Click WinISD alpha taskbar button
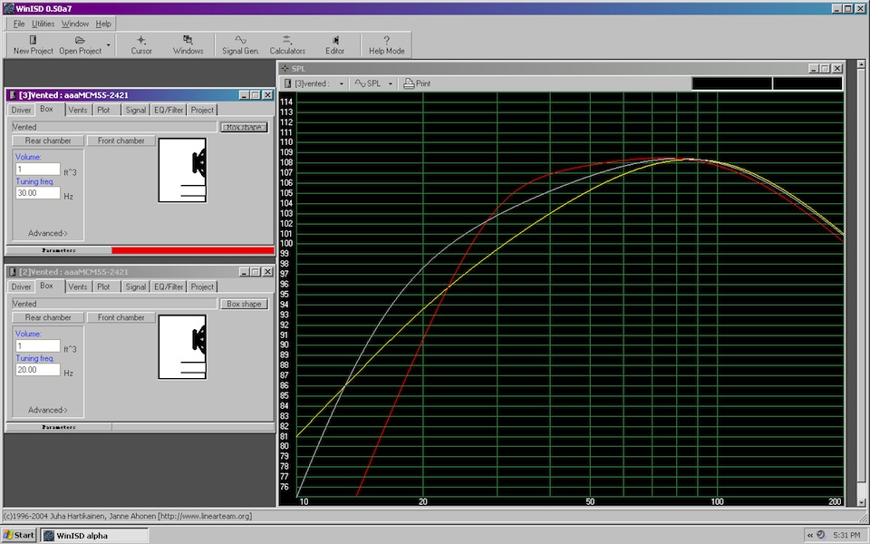Viewport: 870px width, 544px height. [x=95, y=535]
